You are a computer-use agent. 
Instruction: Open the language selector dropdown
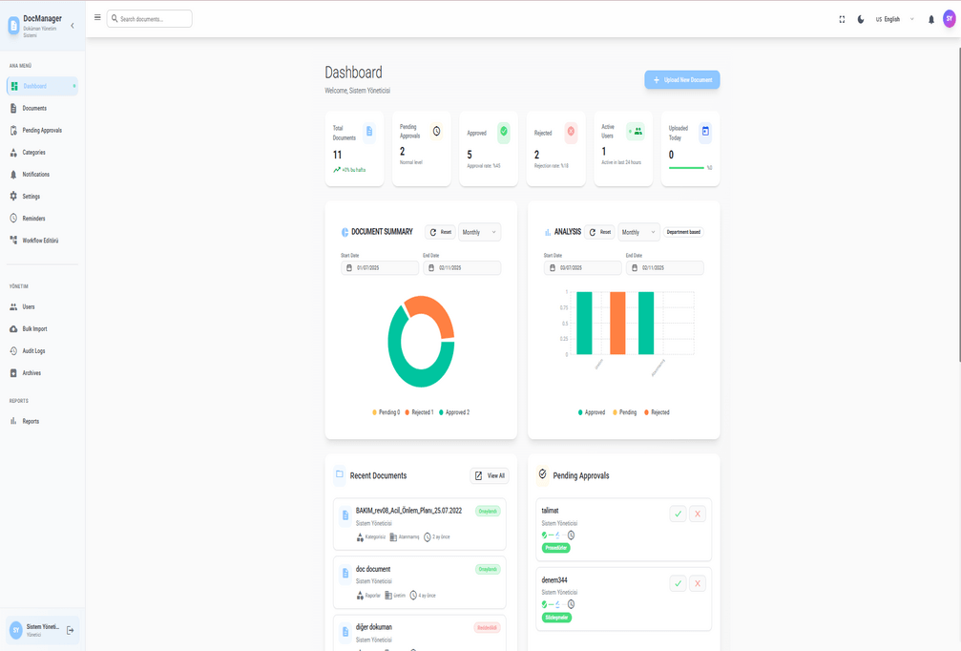[893, 18]
